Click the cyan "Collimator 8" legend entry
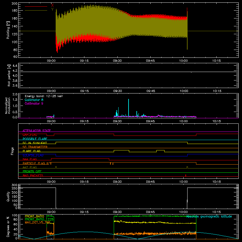The height and width of the screenshot is (242, 242). 34,100
